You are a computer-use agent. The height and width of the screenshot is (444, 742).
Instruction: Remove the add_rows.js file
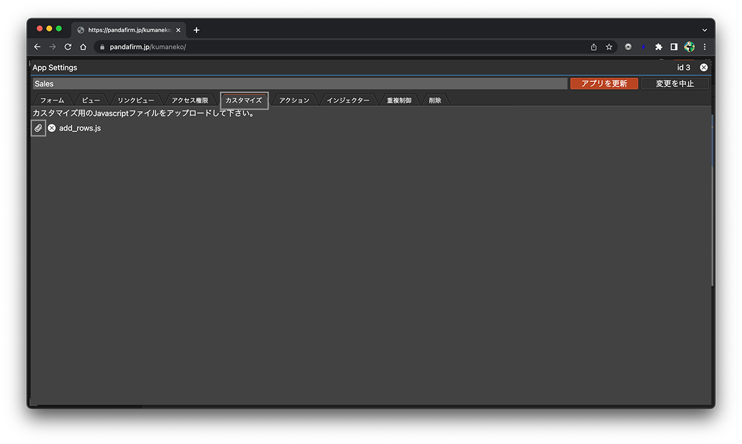coord(52,128)
